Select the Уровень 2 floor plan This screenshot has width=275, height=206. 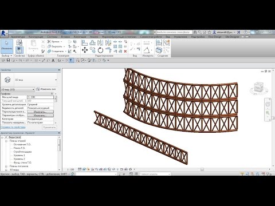[19, 159]
